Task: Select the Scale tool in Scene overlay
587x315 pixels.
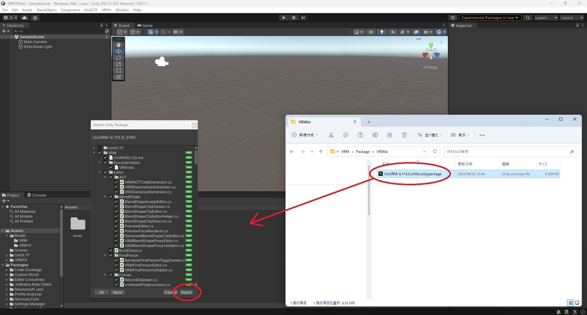Action: (118, 64)
